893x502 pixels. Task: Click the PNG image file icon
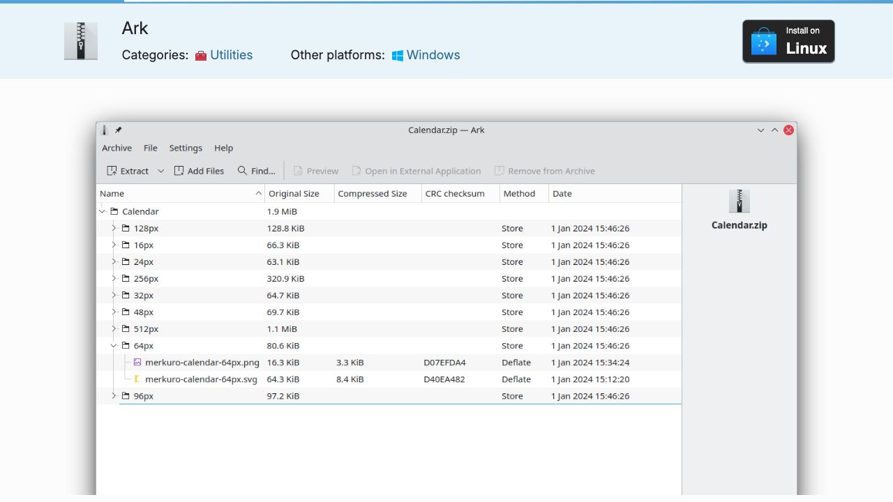point(137,362)
